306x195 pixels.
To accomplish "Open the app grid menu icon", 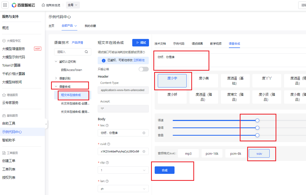I will coord(5,5).
